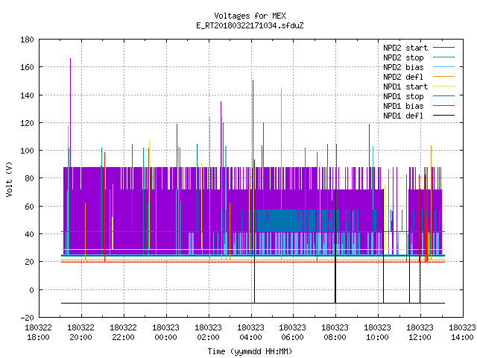Click the 'NPD1 start' legend label
This screenshot has width=477, height=358.
[x=405, y=87]
